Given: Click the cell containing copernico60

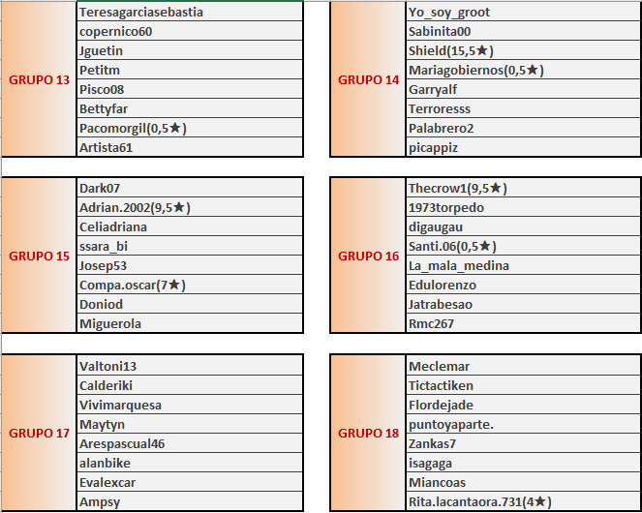Looking at the screenshot, I should click(x=189, y=31).
